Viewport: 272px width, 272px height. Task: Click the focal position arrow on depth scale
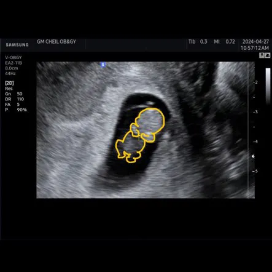pos(253,156)
